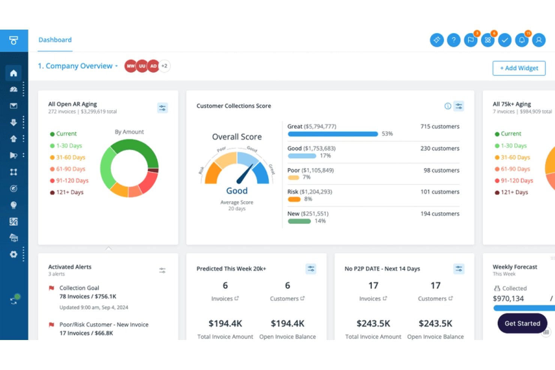Open the target icon in the sidebar
The height and width of the screenshot is (370, 555).
coord(13,188)
